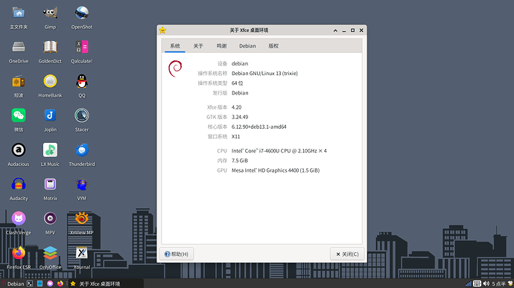
Task: Select the text Debian GNU/Linux 13 (trixie)
Action: pyautogui.click(x=264, y=74)
